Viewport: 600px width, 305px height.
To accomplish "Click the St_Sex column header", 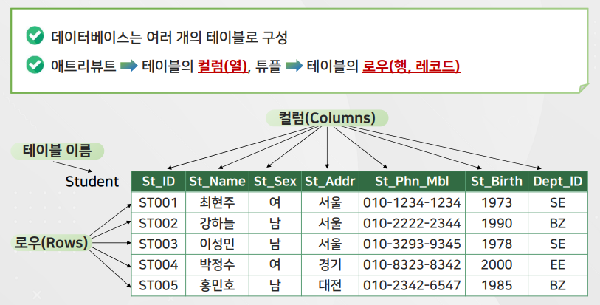I will 275,181.
